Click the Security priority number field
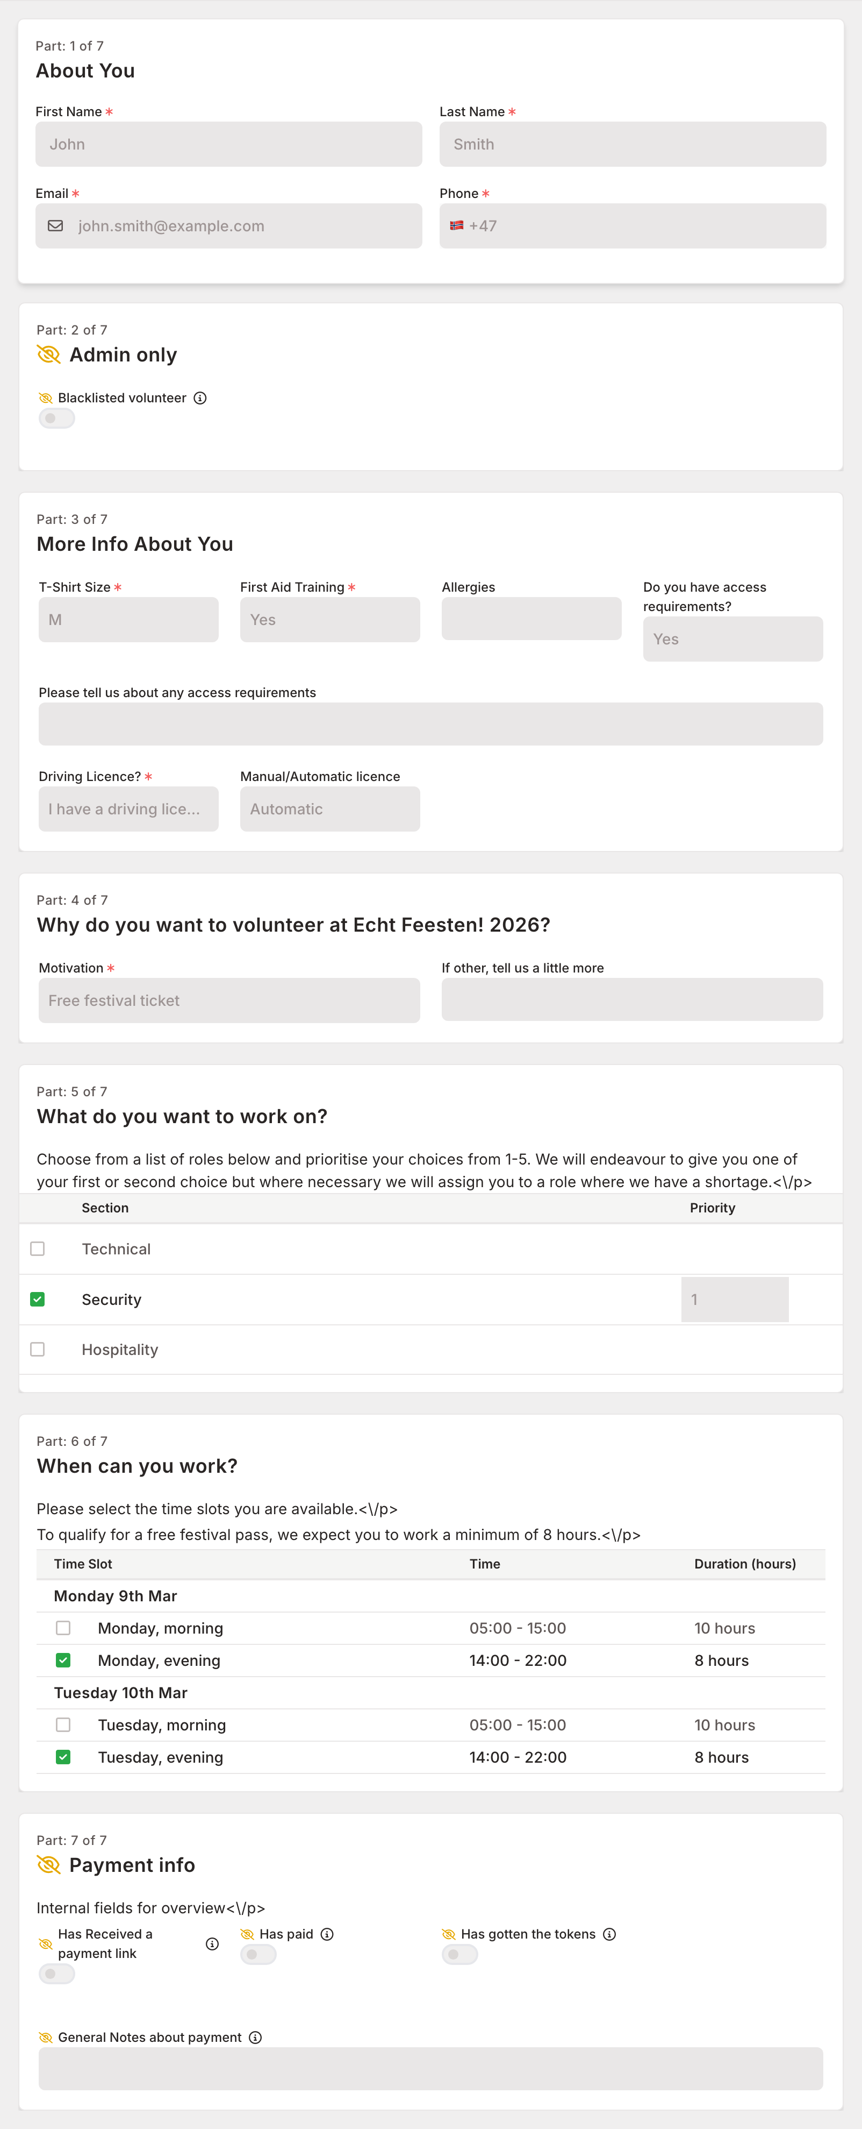862x2129 pixels. (x=734, y=1299)
